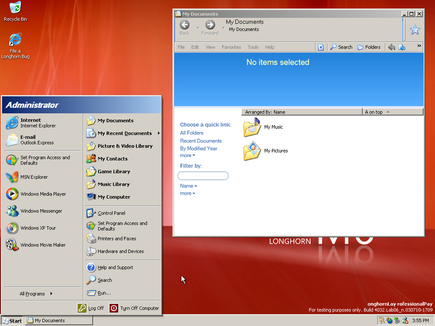Open the Favorites menu
435x326 pixels.
[x=231, y=47]
